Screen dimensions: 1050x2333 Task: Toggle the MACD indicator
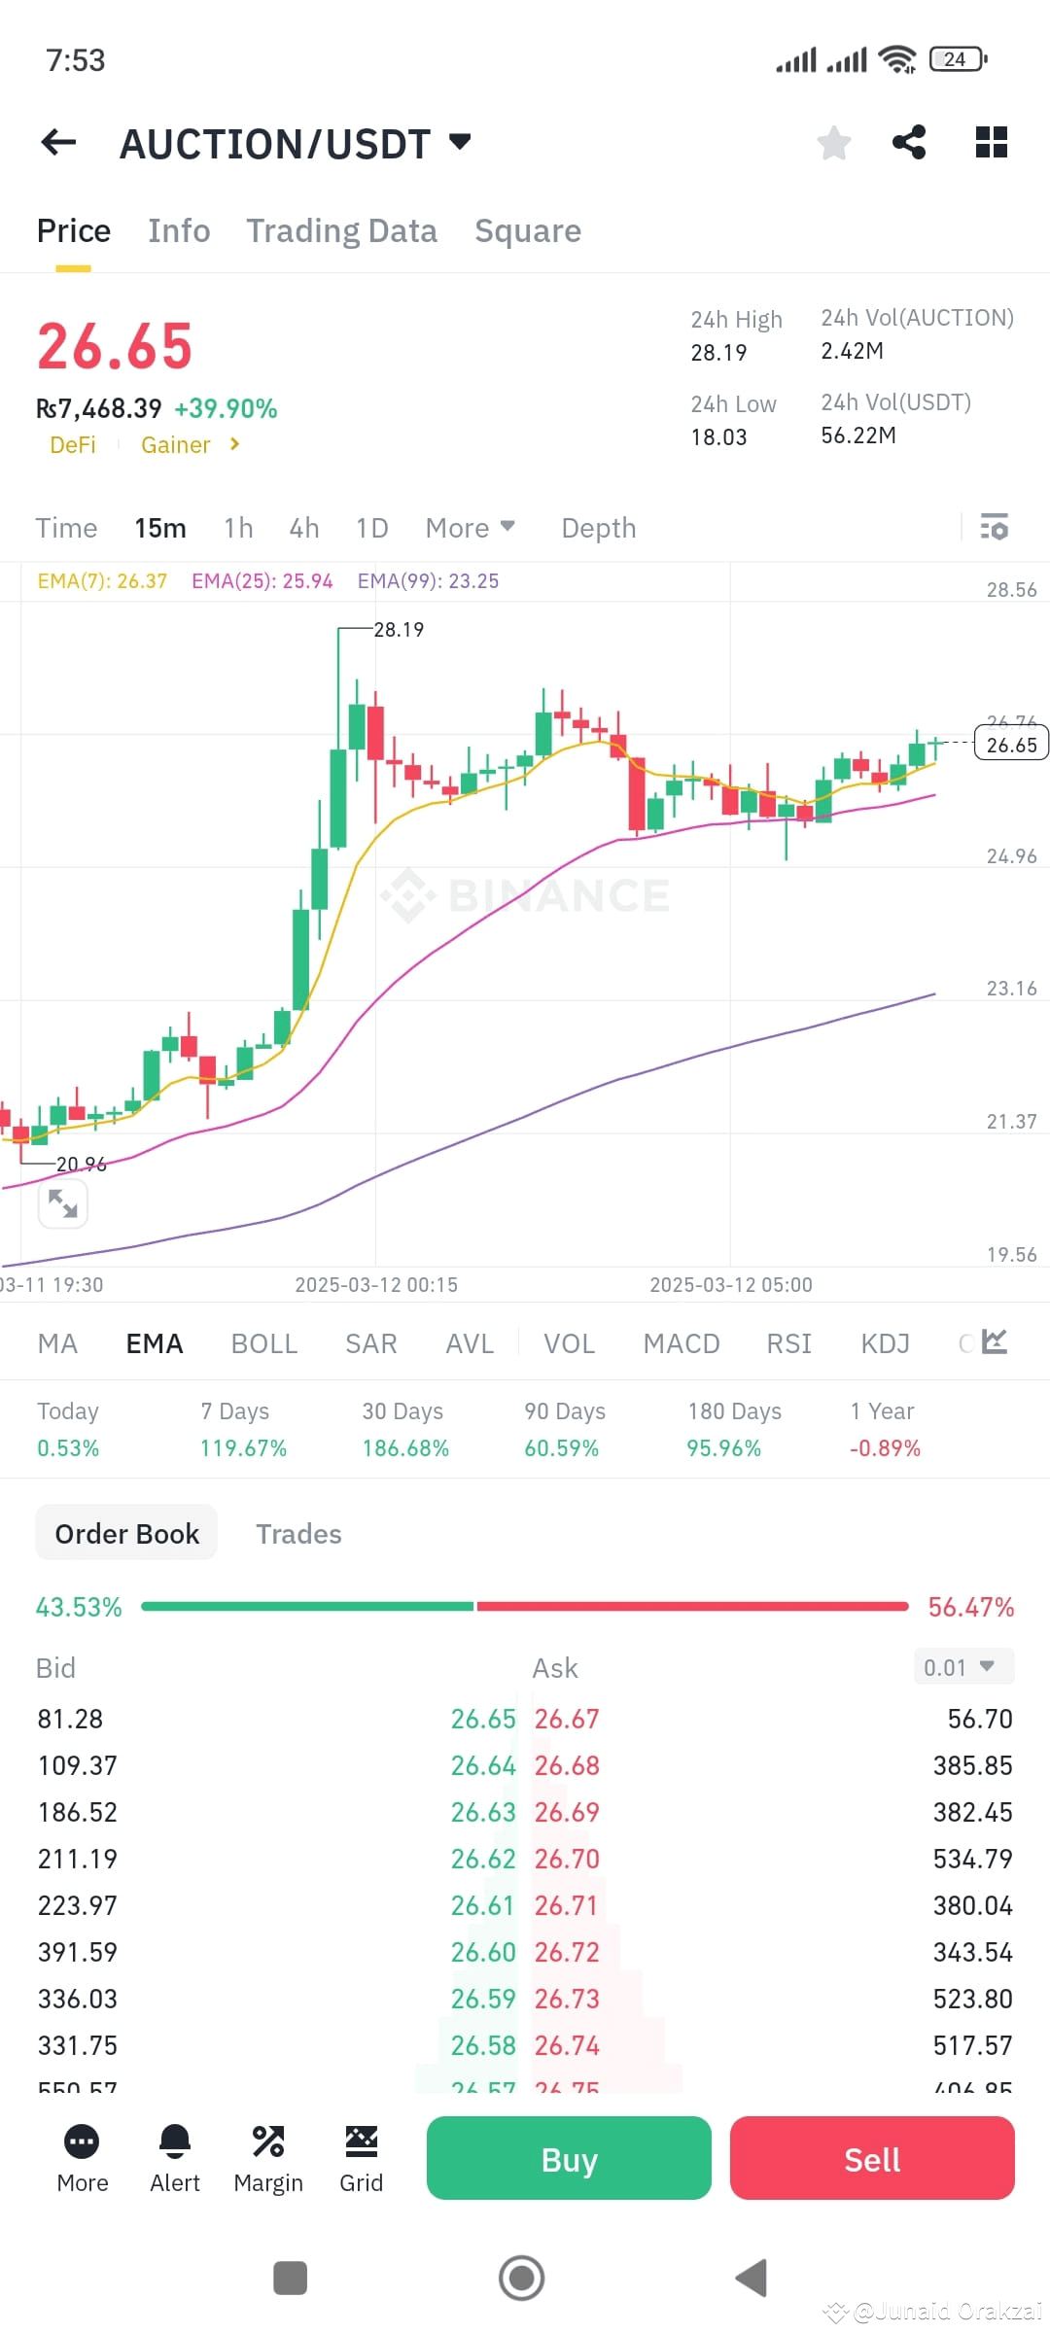tap(681, 1342)
